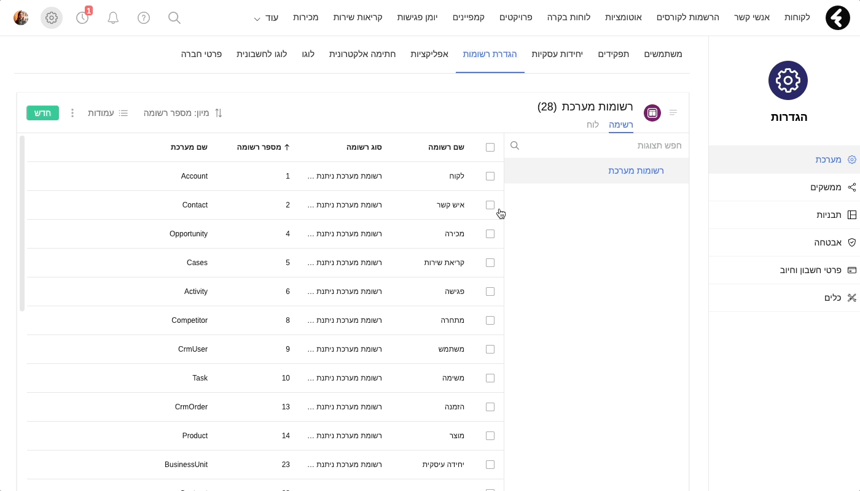860x491 pixels.
Task: Create new record with חדש button
Action: (42, 113)
